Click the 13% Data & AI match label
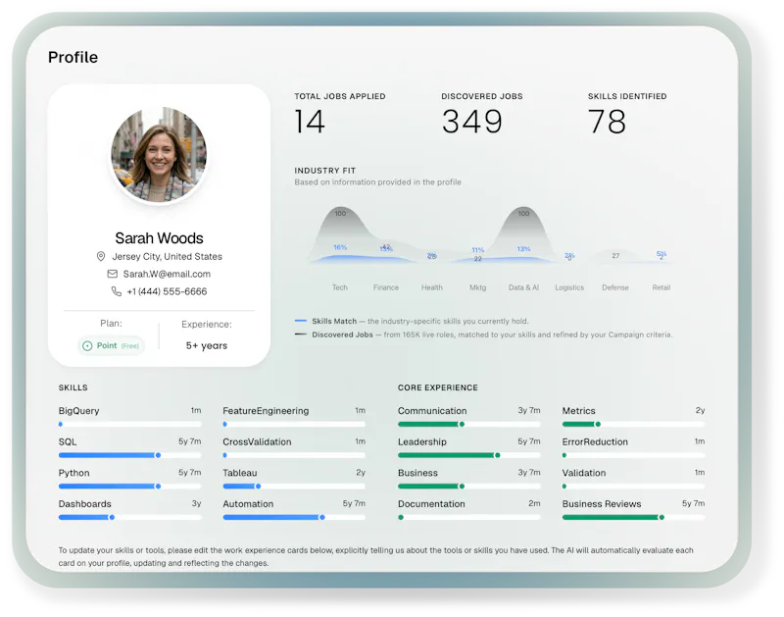Viewport: 784px width, 617px height. [523, 249]
